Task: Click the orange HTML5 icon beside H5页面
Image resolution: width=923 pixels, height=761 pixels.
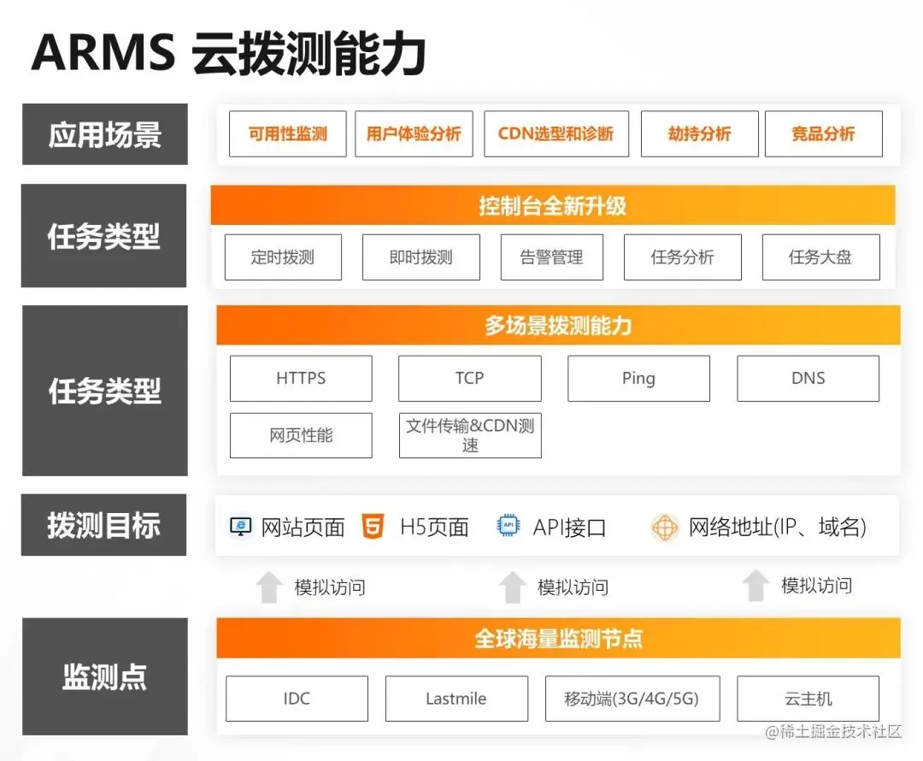Action: pyautogui.click(x=373, y=526)
